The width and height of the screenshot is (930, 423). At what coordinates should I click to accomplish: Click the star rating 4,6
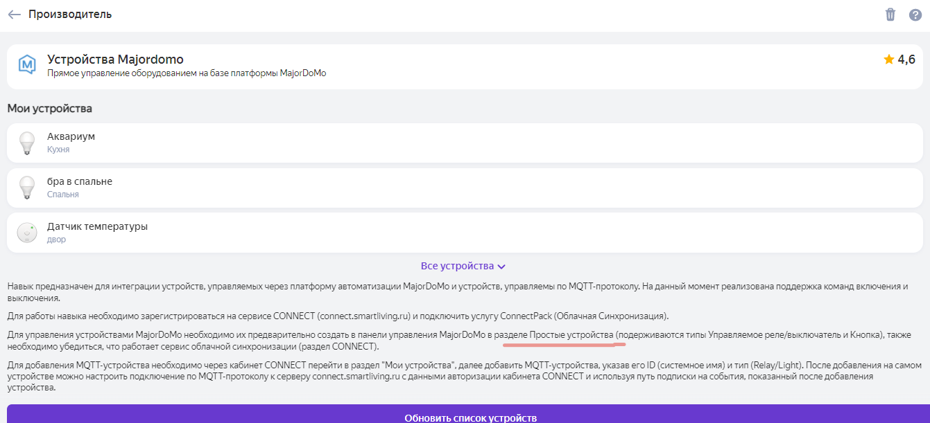(899, 60)
